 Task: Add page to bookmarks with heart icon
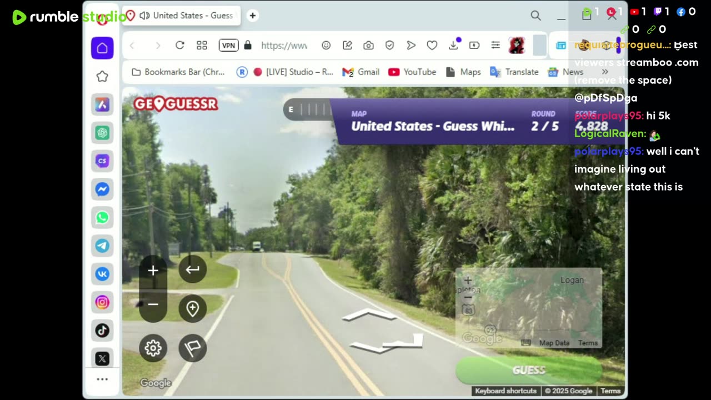432,45
